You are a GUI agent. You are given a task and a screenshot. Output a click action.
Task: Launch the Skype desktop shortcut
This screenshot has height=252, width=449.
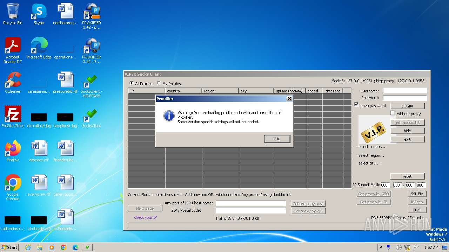[x=39, y=14]
